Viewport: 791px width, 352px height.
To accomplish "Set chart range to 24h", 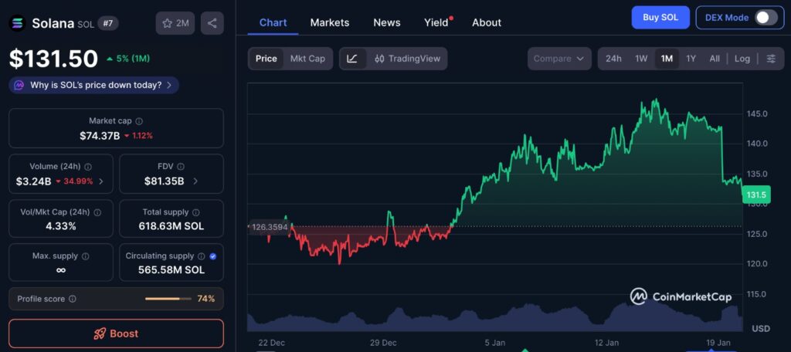I will 613,59.
